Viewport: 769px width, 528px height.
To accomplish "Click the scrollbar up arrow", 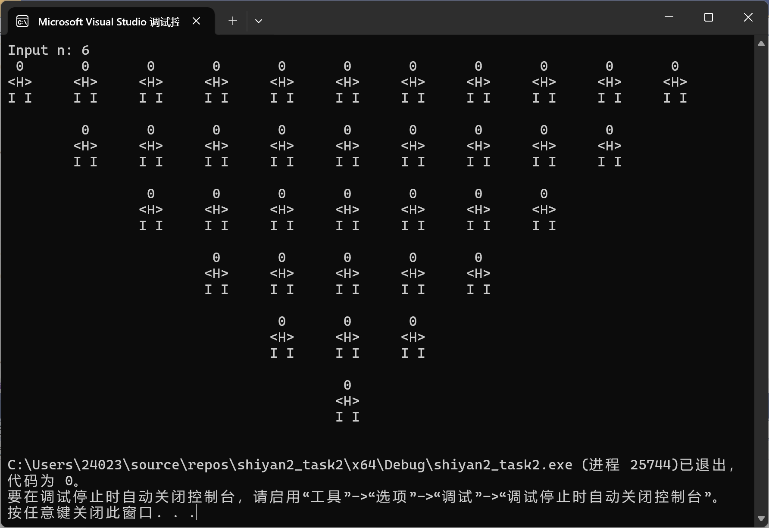I will point(761,44).
